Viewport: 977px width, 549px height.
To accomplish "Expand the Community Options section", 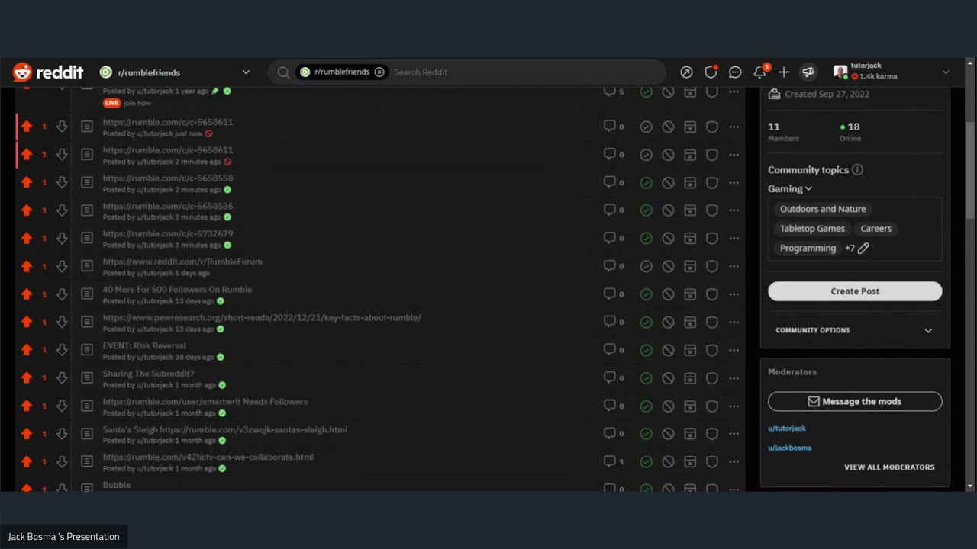I will [x=855, y=330].
